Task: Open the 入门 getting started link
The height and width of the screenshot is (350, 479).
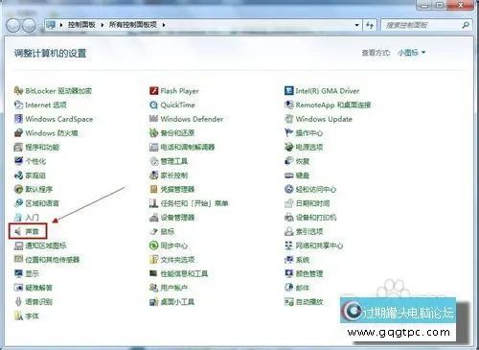Action: pyautogui.click(x=32, y=218)
